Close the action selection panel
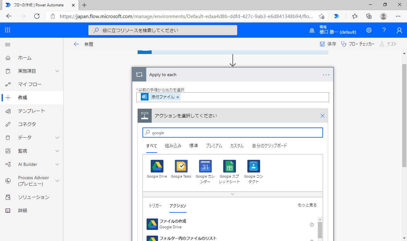Viewport: 407px width, 241px height. (x=322, y=116)
